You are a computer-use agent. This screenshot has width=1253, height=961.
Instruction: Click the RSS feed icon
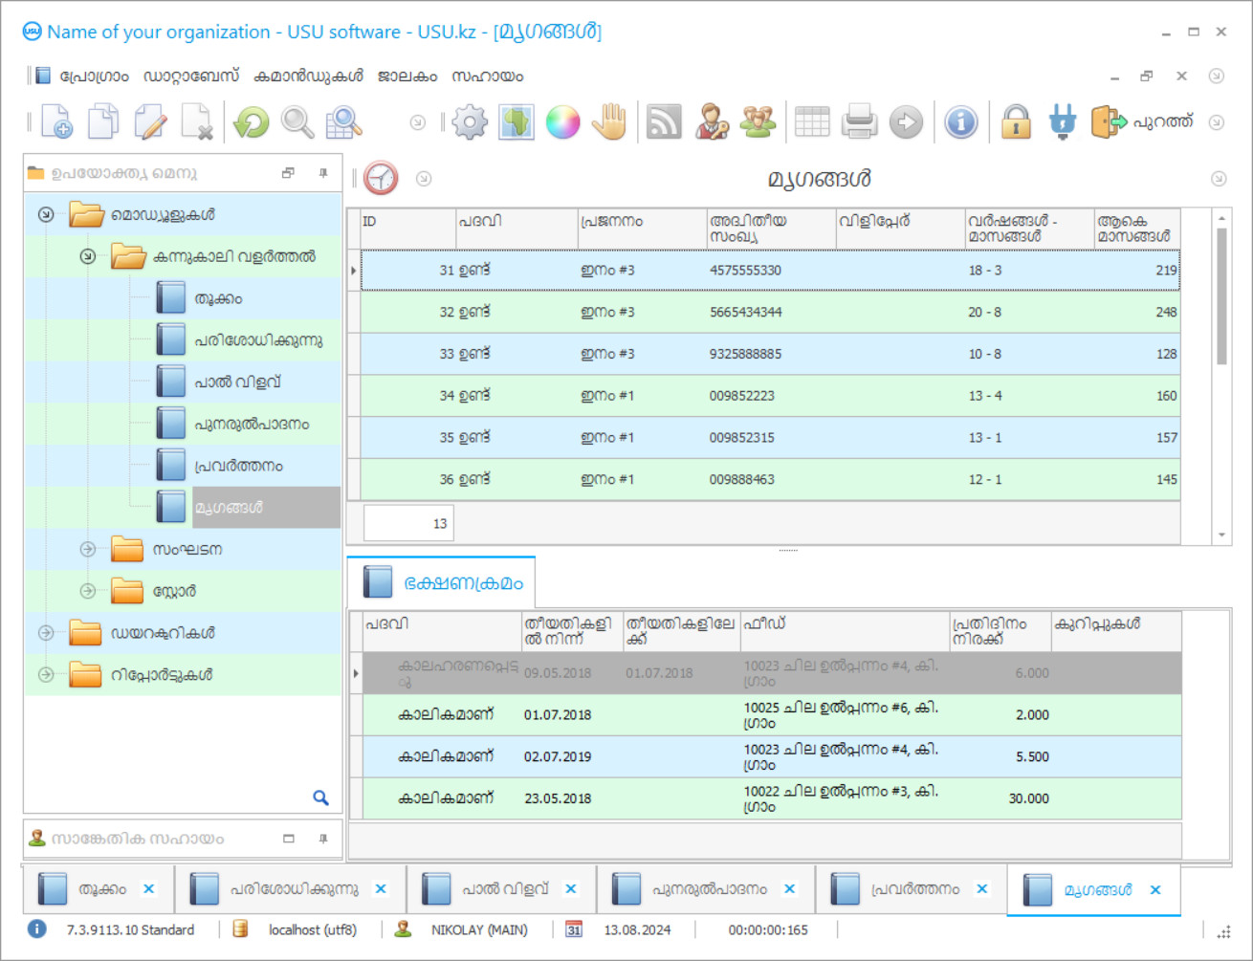[664, 122]
